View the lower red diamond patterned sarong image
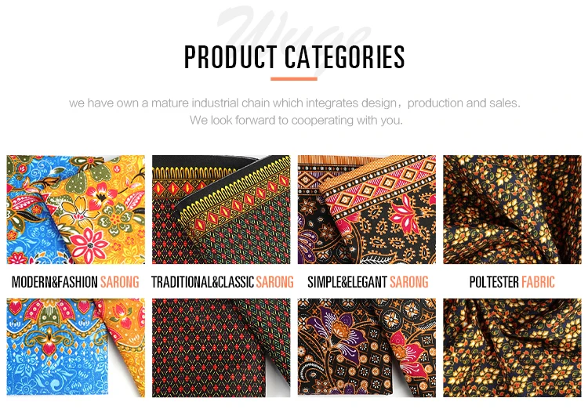 click(x=221, y=348)
